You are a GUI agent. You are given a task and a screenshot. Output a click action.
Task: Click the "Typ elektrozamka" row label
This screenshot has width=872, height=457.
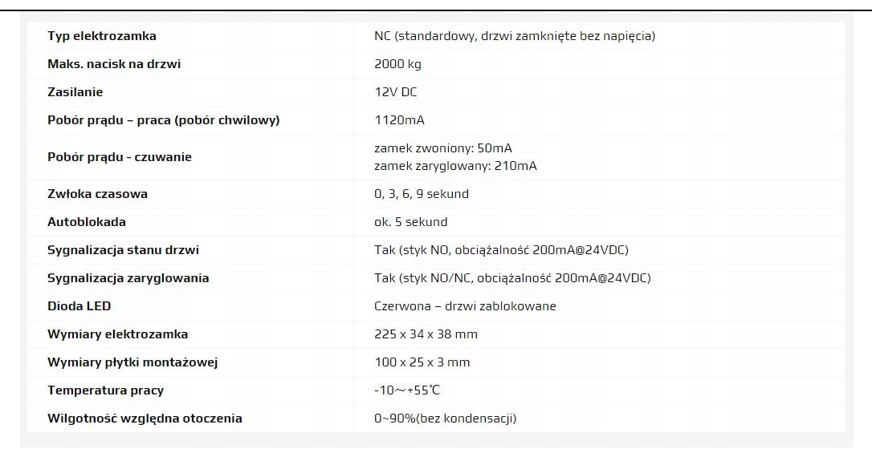coord(102,36)
